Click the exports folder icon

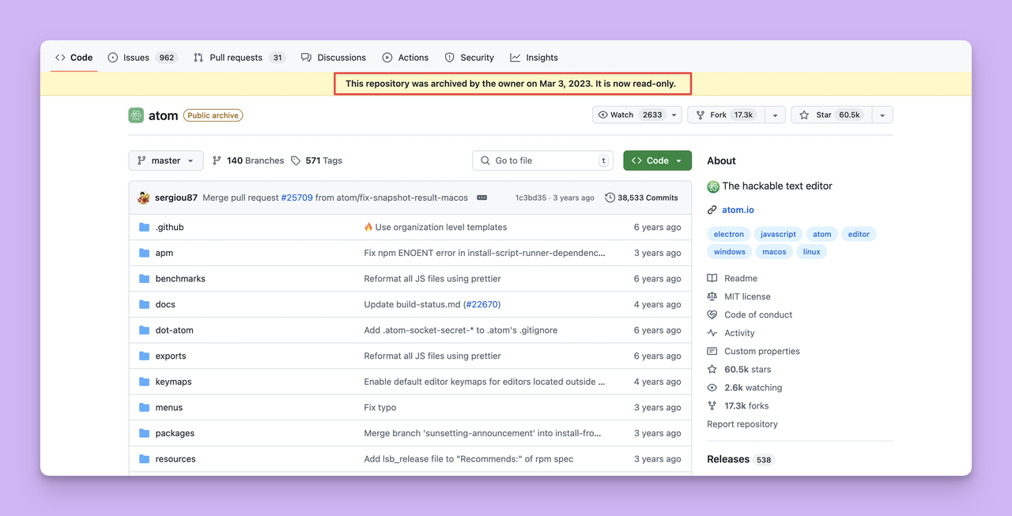pyautogui.click(x=144, y=356)
